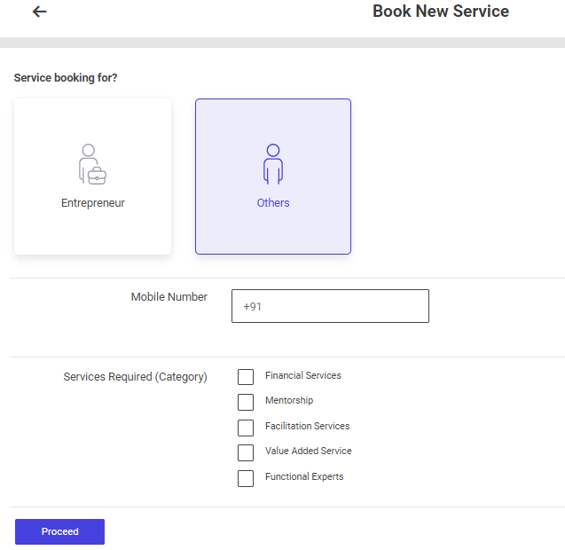Click the Mentorship label text
Screen dimensions: 565x550
click(289, 401)
